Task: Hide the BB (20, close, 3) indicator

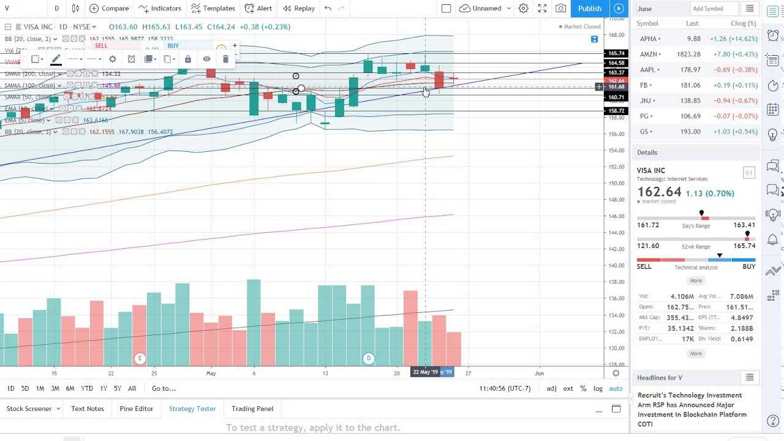Action: click(x=66, y=132)
